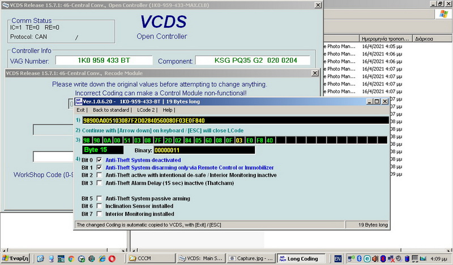Click the Byte 15 label box

(x=103, y=150)
